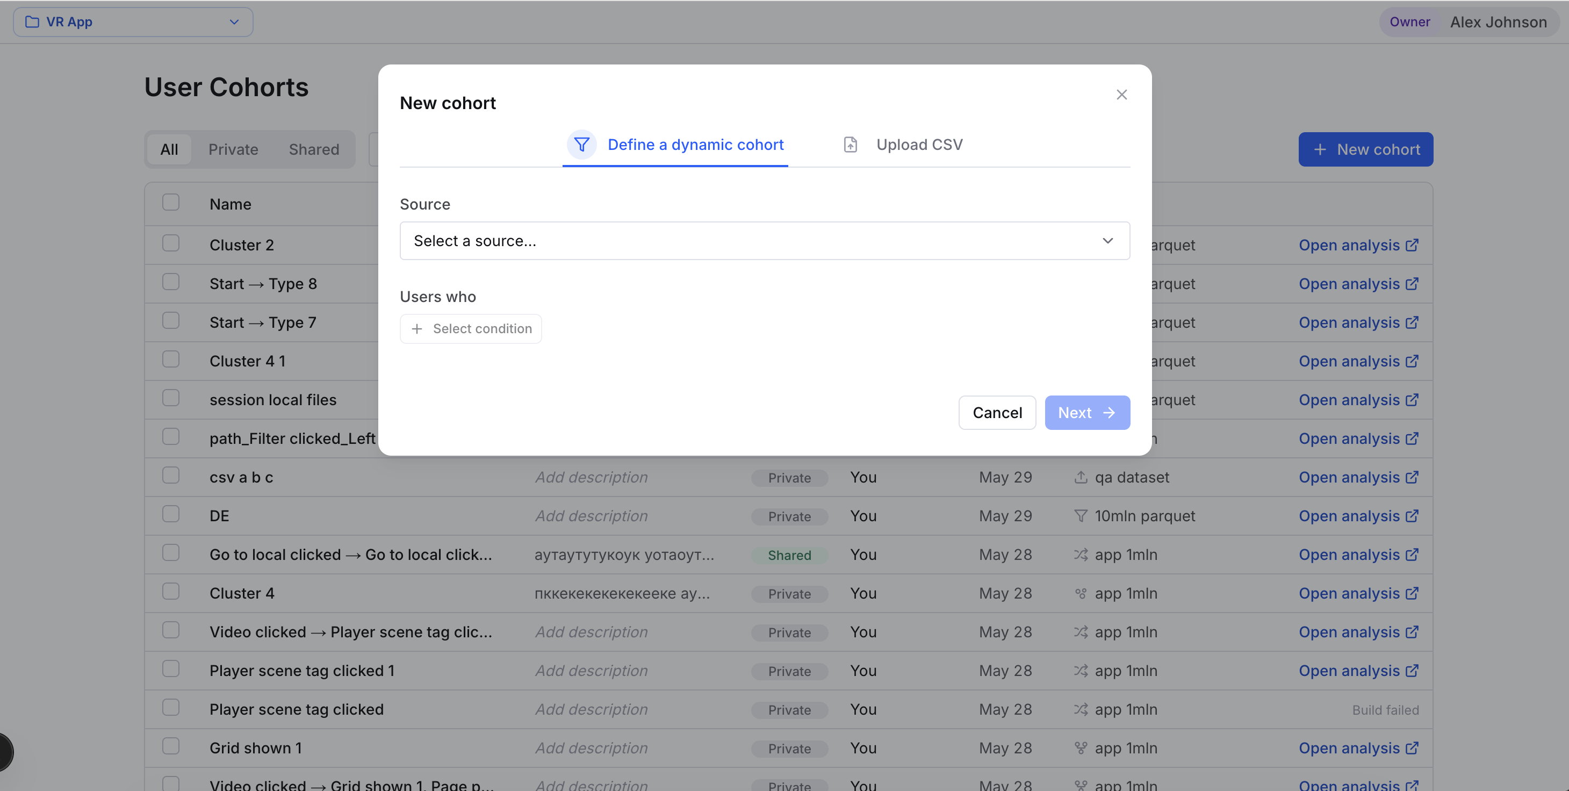Open the Select a source dropdown
Image resolution: width=1569 pixels, height=791 pixels.
[x=765, y=241]
